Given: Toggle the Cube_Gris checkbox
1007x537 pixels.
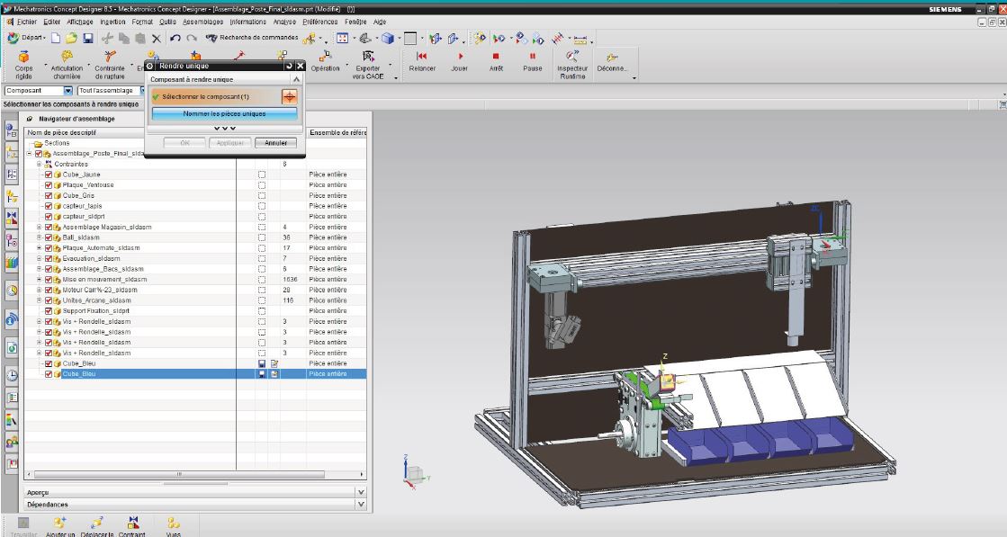Looking at the screenshot, I should (49, 196).
